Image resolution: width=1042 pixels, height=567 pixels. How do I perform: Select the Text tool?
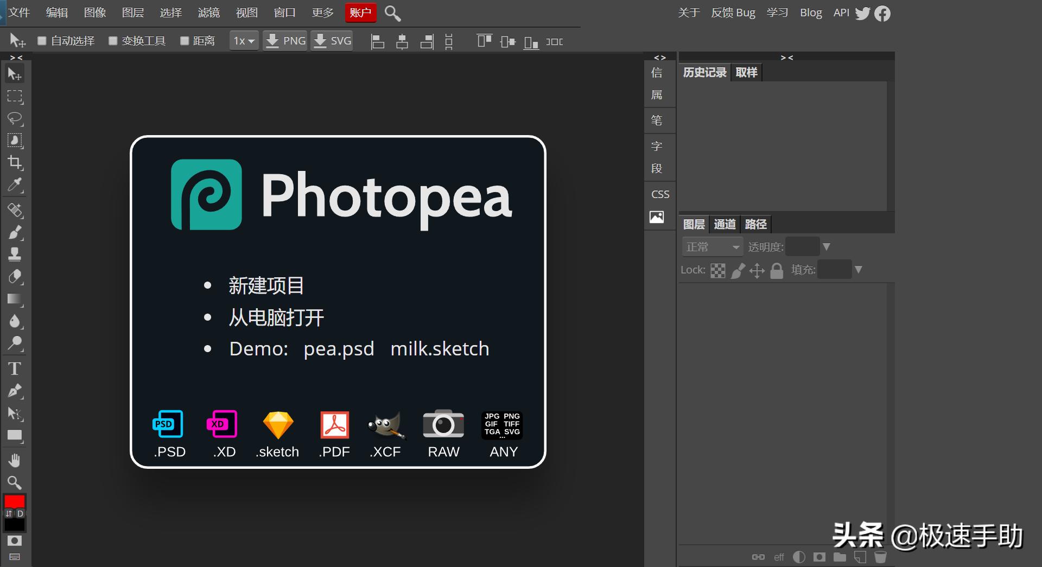point(15,368)
